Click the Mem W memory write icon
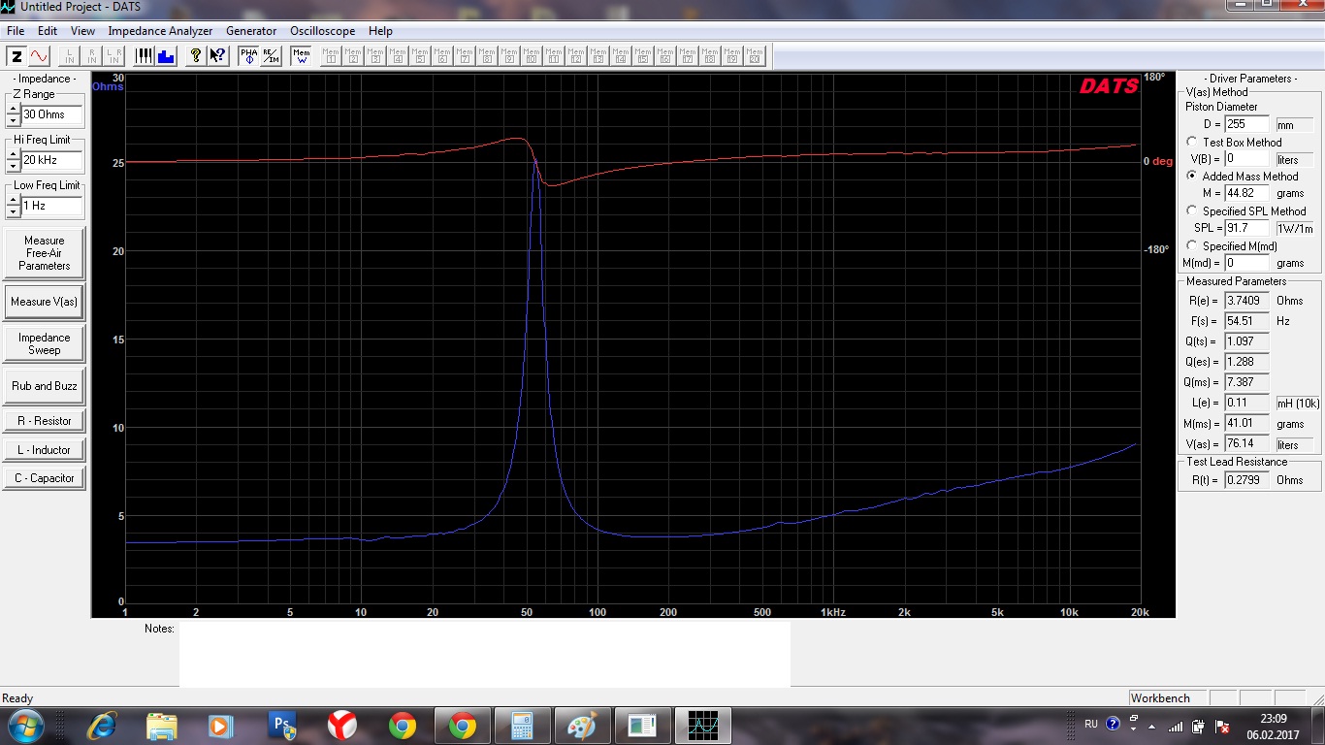 [x=302, y=56]
